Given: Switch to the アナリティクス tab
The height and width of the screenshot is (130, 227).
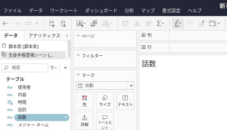Looking at the screenshot, I should coord(44,35).
